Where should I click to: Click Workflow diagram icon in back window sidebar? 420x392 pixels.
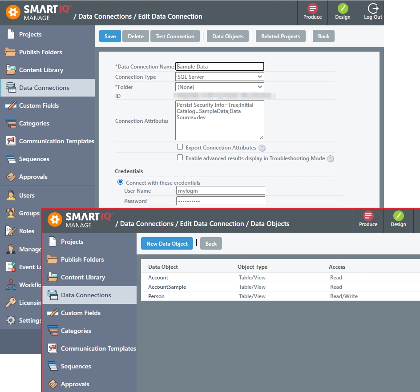click(11, 285)
